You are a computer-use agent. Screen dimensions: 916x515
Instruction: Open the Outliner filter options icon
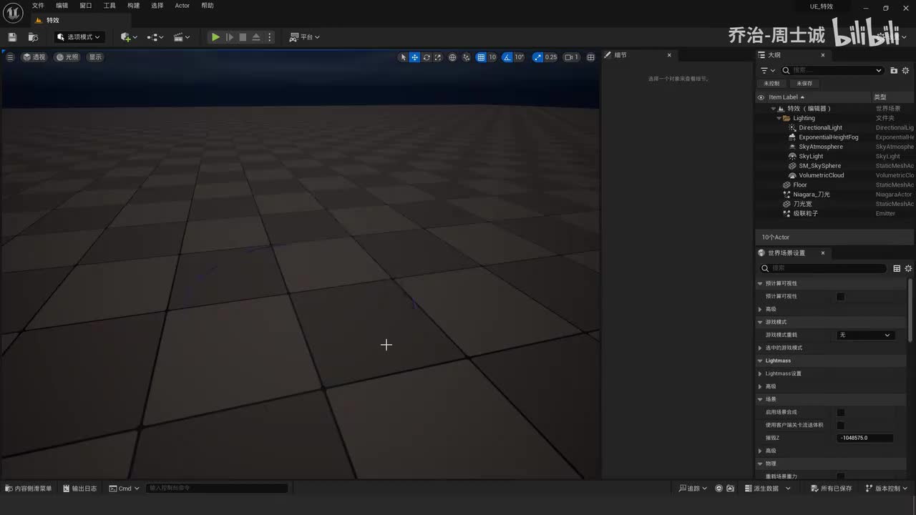tap(768, 70)
